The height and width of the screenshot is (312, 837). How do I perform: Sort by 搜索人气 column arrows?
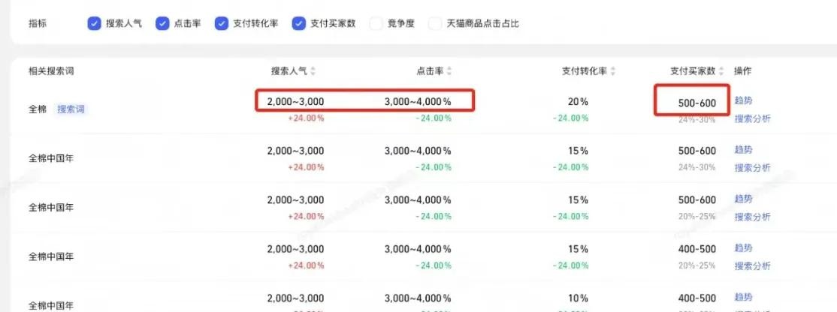pos(313,71)
